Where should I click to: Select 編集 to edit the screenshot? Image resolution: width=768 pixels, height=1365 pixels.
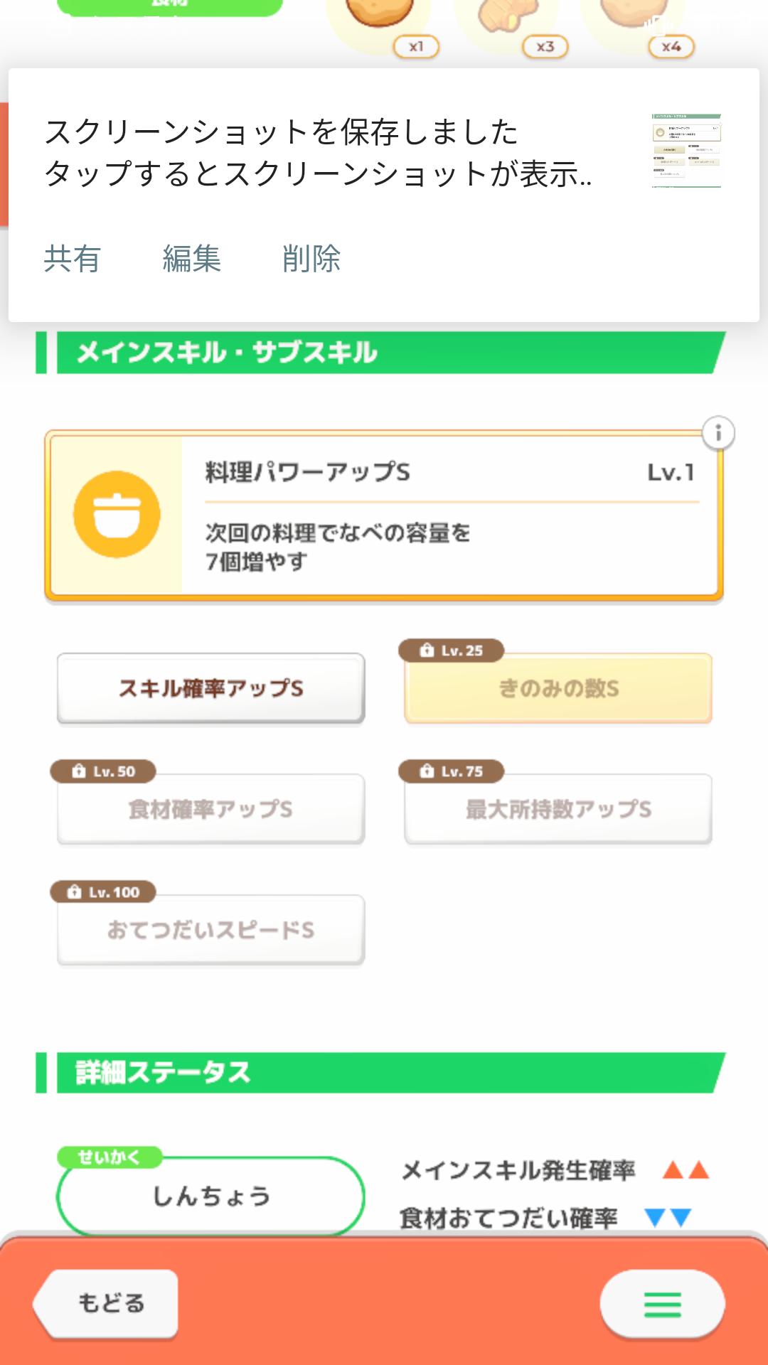pos(191,259)
